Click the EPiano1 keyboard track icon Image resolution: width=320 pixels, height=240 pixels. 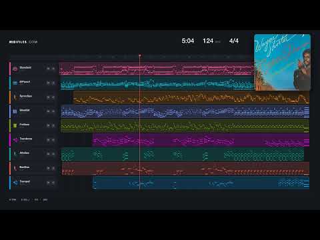15,83
